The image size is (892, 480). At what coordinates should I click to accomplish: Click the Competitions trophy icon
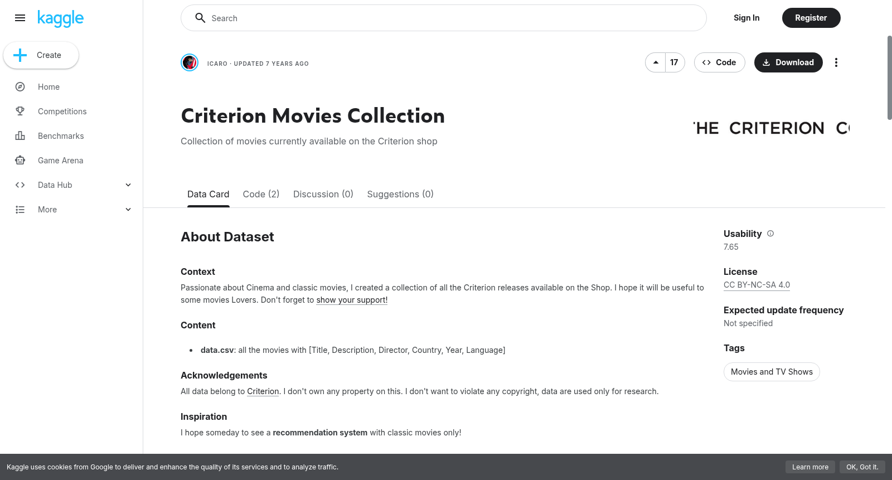[x=20, y=111]
